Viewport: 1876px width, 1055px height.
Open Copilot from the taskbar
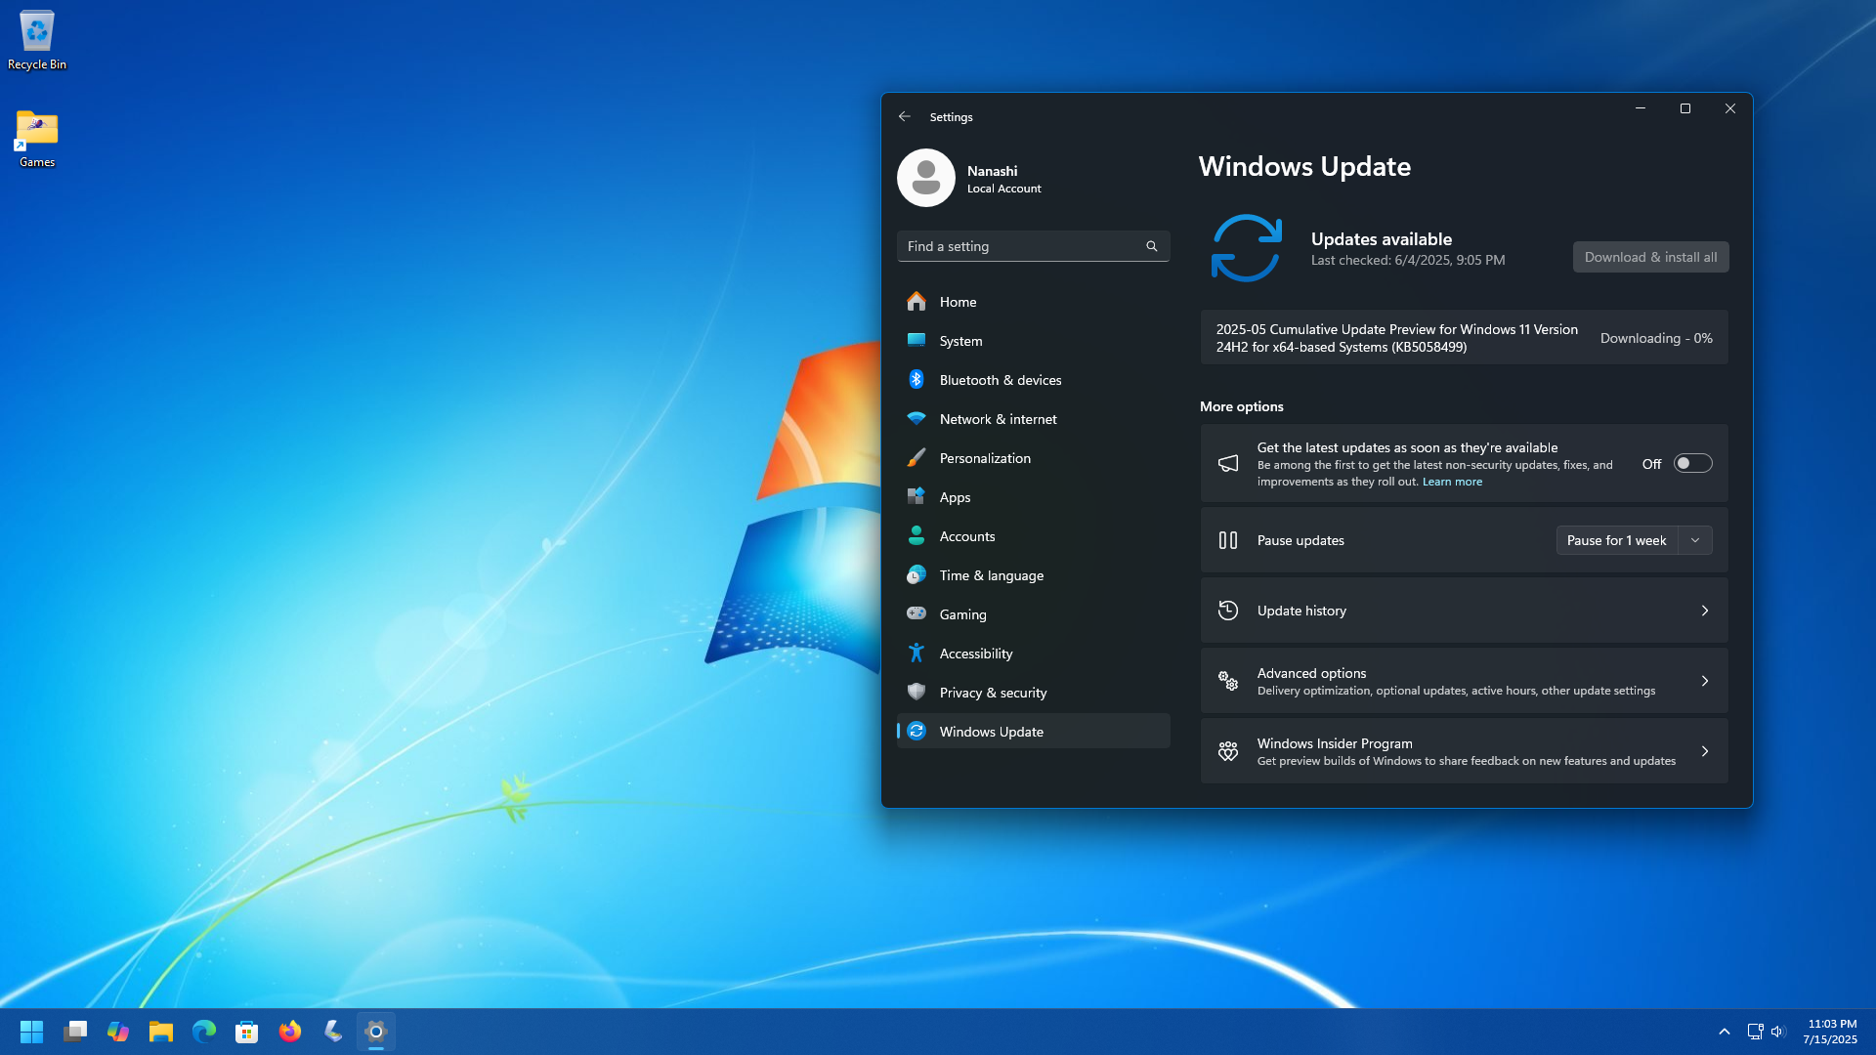[x=118, y=1032]
